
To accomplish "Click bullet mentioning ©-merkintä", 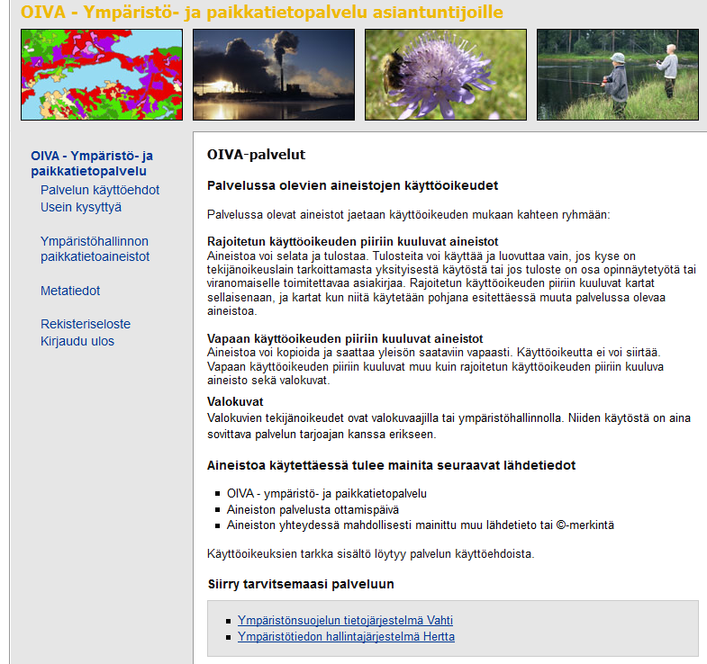I will click(421, 525).
